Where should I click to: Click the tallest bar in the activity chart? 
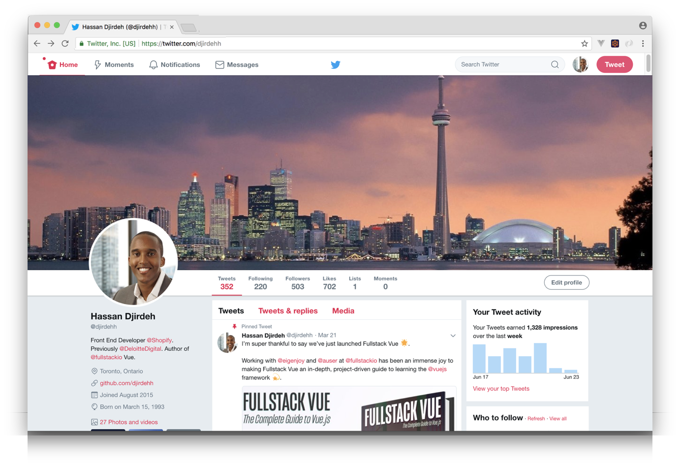coord(540,358)
